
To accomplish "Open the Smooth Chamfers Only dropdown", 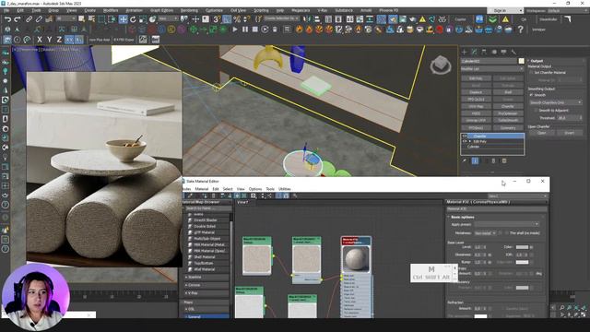I will [556, 102].
